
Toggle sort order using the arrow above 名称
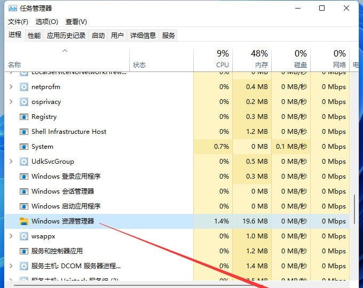pos(65,51)
